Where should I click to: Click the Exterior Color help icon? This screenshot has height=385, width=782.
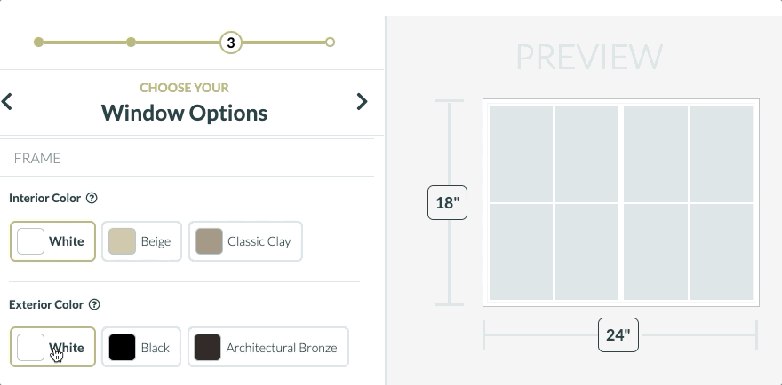point(94,304)
